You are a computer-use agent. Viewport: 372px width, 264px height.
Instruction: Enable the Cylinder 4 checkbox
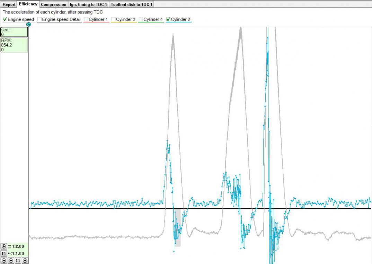(141, 19)
